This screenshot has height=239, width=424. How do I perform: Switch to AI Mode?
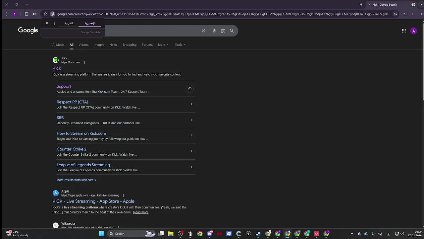coord(58,45)
